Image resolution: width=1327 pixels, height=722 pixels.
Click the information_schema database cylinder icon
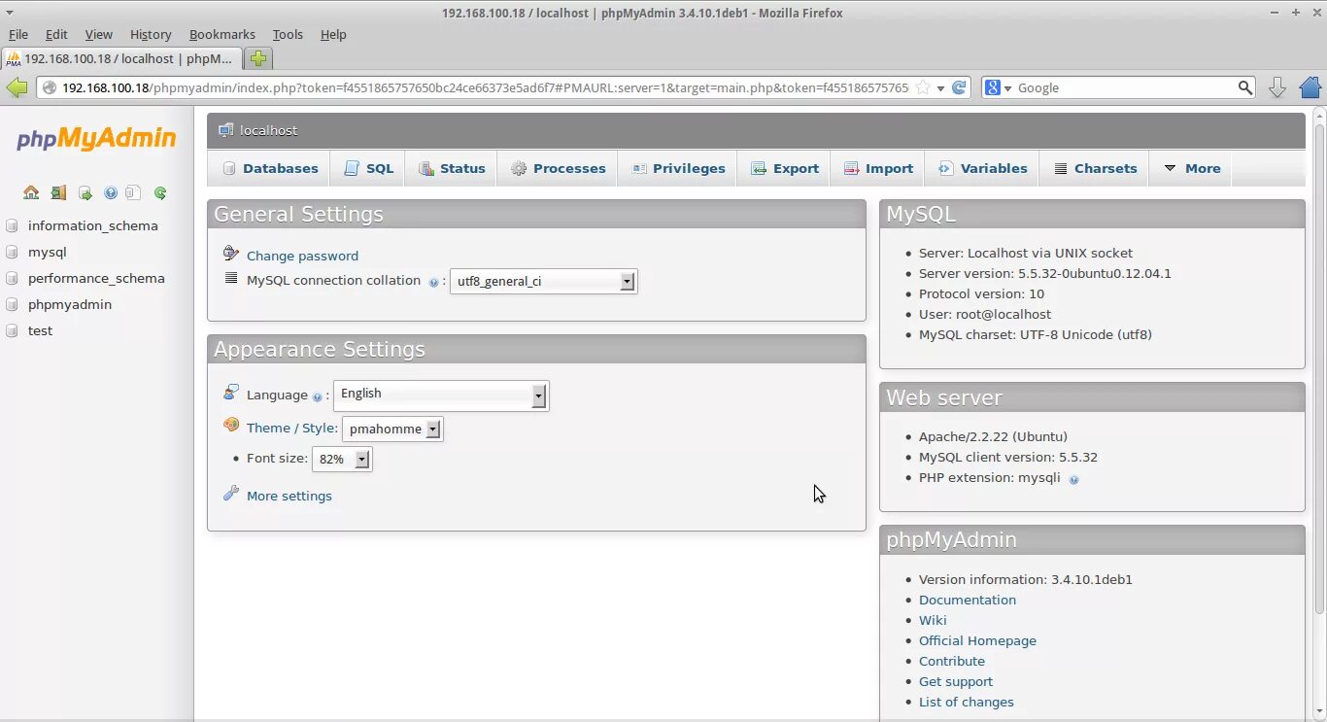coord(13,226)
